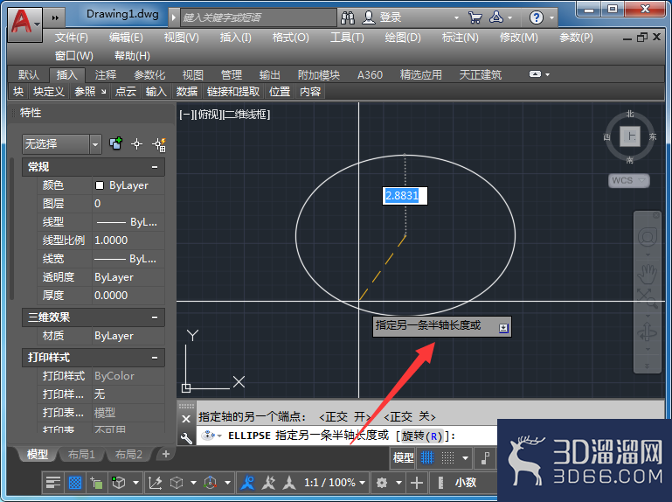Image resolution: width=672 pixels, height=502 pixels.
Task: Click the recent commands icon in command line
Action: click(x=208, y=436)
